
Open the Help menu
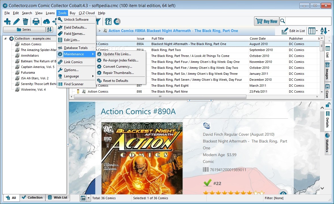click(102, 13)
